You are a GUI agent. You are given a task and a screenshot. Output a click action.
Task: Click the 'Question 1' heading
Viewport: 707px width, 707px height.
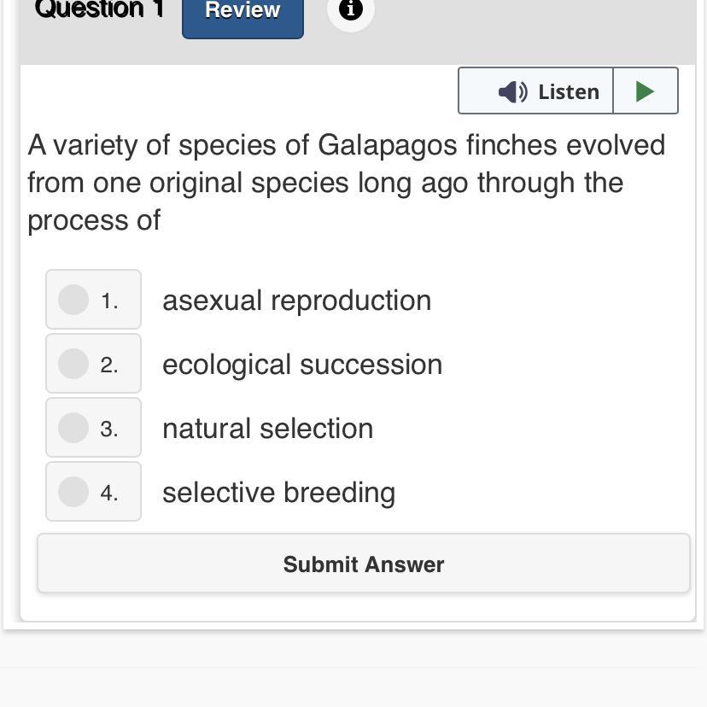99,9
